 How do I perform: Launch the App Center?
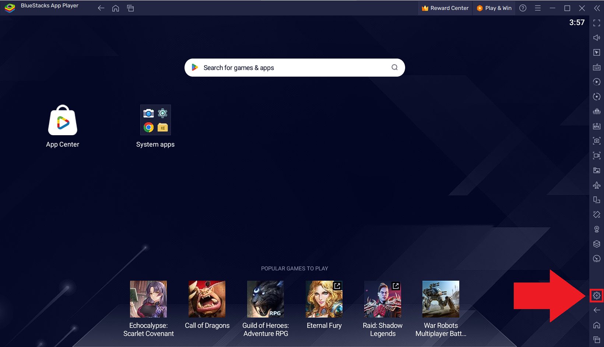point(63,120)
